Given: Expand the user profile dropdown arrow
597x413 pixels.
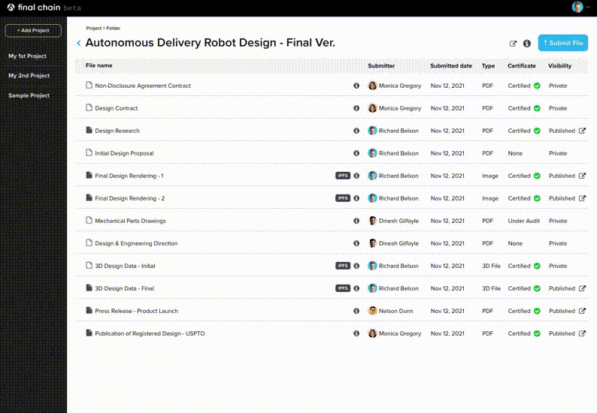Looking at the screenshot, I should click(588, 7).
